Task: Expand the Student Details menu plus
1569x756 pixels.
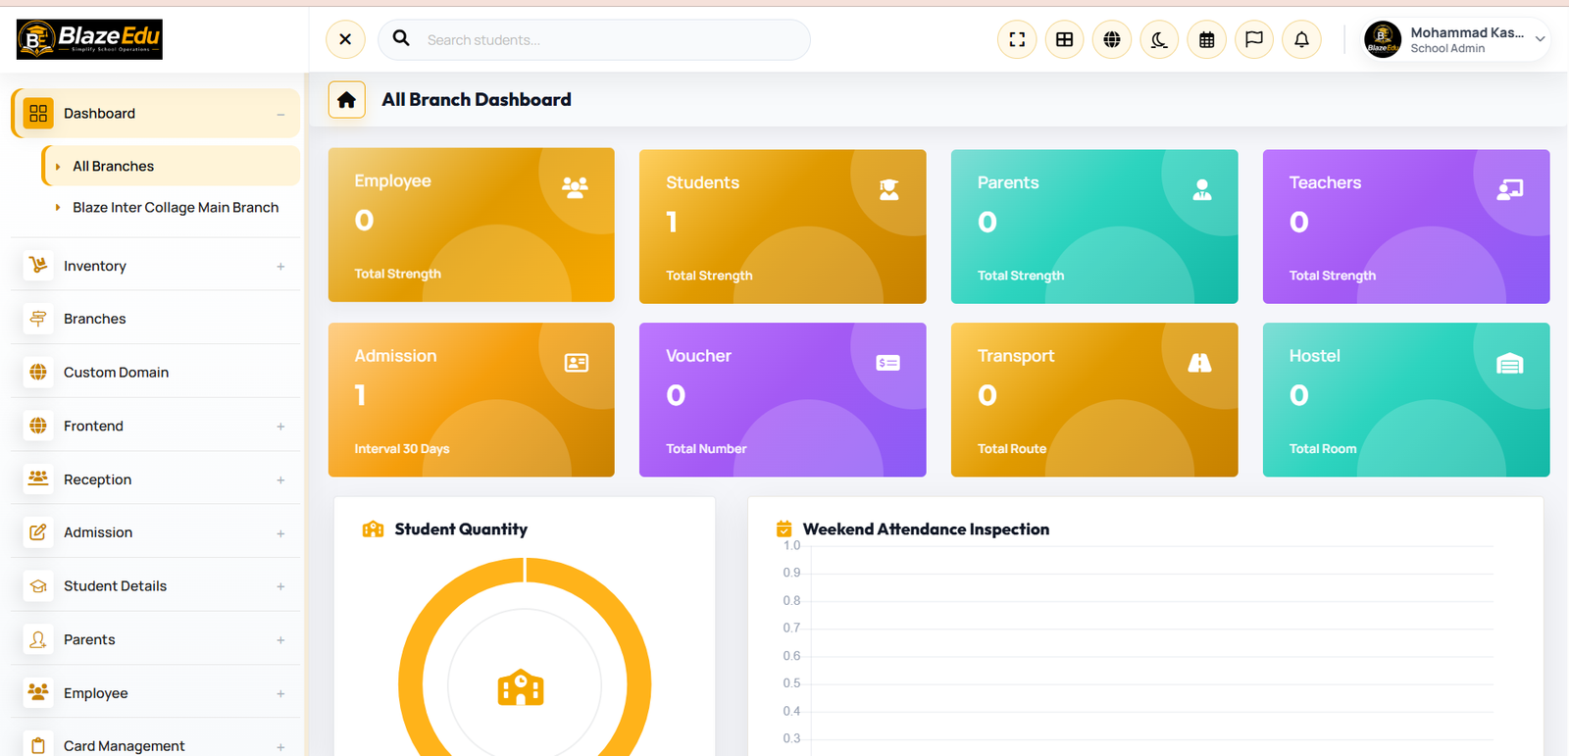Action: point(280,586)
